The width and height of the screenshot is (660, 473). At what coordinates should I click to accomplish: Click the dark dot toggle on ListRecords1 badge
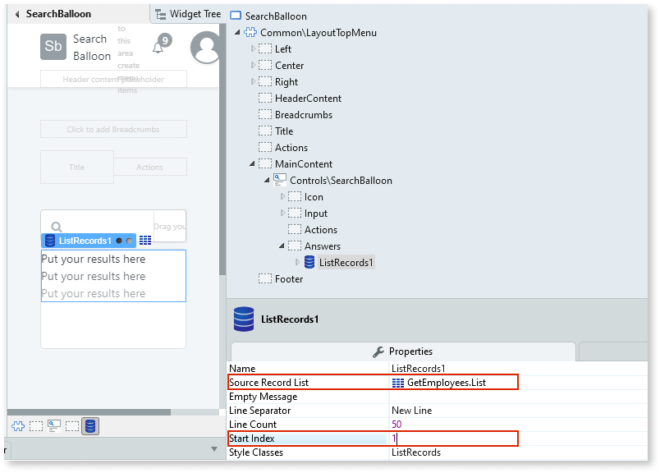pos(118,241)
